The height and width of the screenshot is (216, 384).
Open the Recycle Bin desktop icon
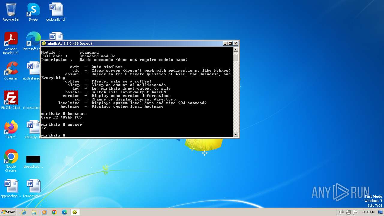[x=11, y=12]
